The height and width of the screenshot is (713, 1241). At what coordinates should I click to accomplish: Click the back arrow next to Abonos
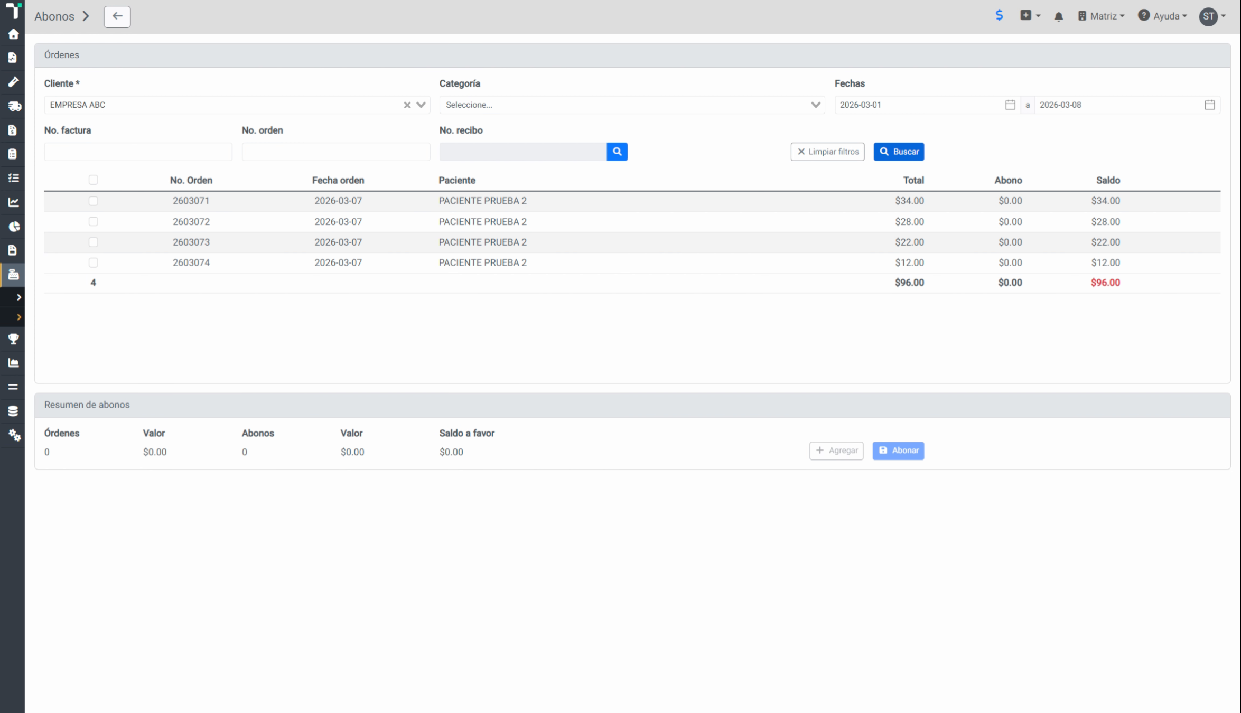117,16
